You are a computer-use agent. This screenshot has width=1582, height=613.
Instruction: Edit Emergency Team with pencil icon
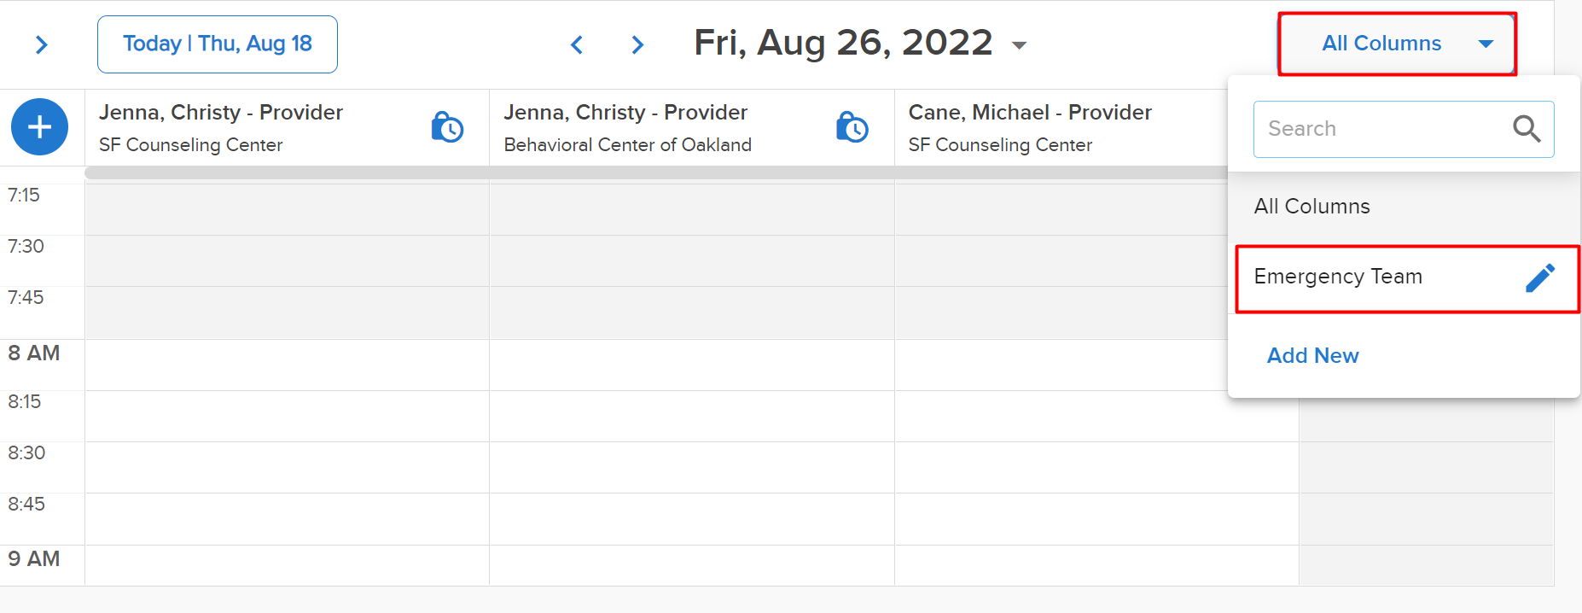click(1540, 277)
